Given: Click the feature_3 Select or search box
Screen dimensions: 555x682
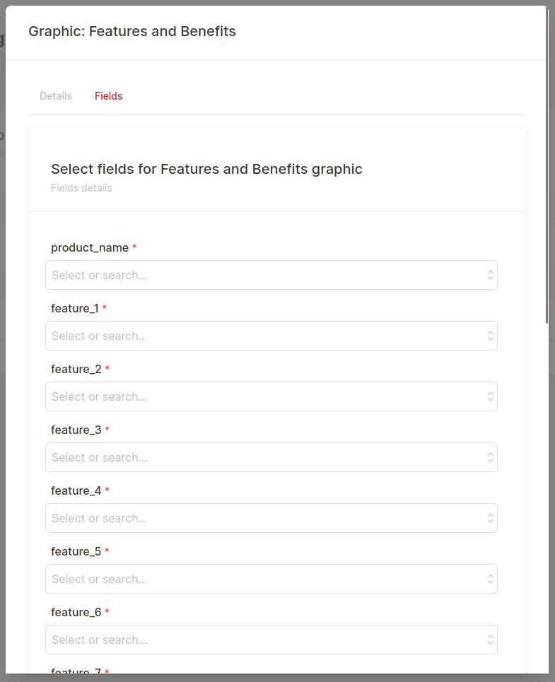Looking at the screenshot, I should coord(271,457).
